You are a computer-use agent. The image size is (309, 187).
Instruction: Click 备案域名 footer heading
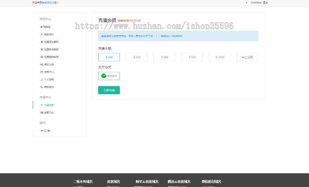(x=114, y=182)
